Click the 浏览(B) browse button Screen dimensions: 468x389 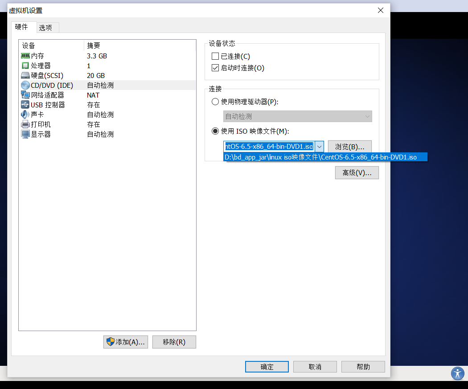pyautogui.click(x=350, y=146)
